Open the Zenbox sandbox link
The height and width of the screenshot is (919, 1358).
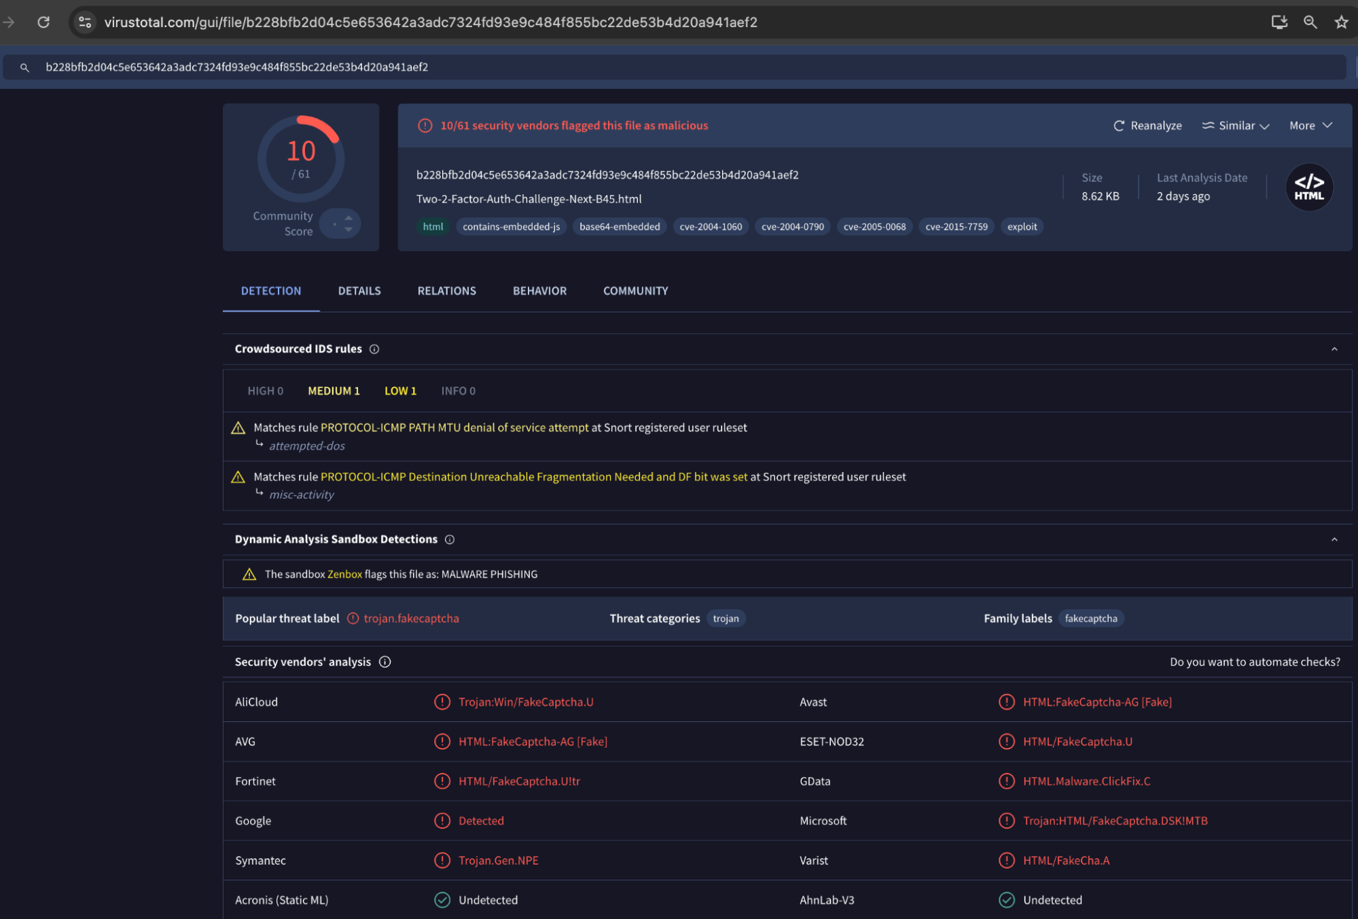pyautogui.click(x=344, y=575)
